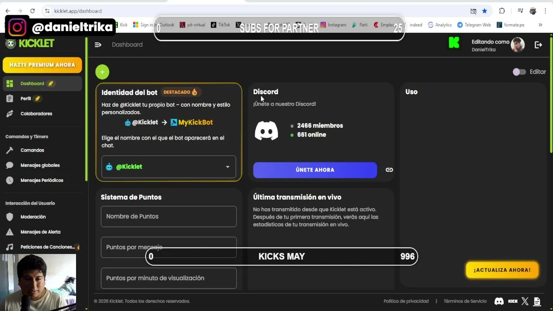Image resolution: width=553 pixels, height=311 pixels.
Task: Open Mensajes globales page
Action: pos(42,165)
